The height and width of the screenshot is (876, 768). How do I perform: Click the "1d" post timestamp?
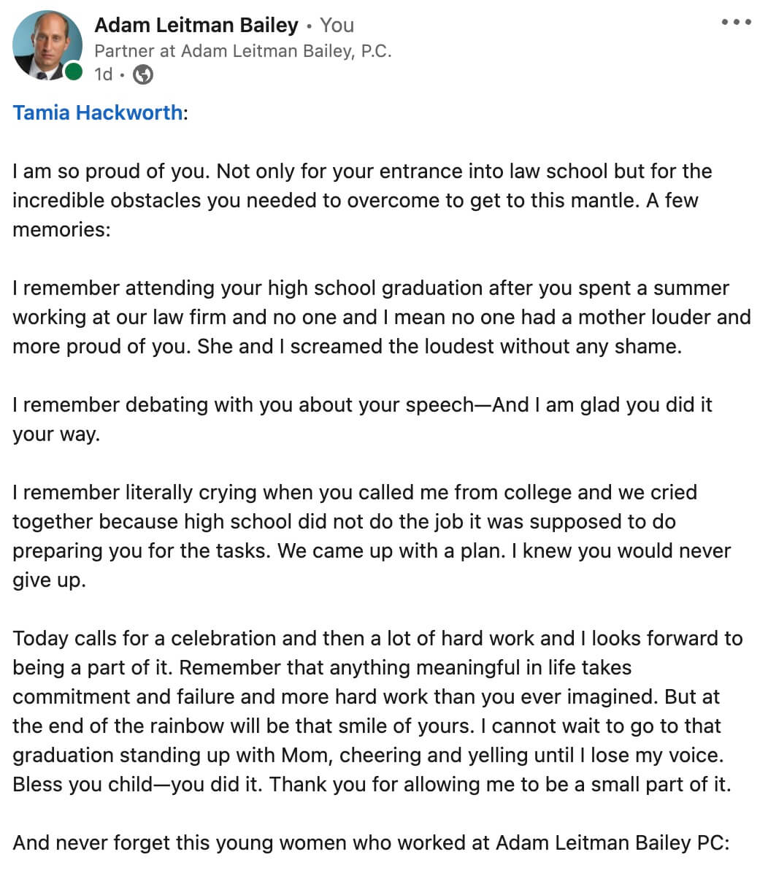coord(103,74)
